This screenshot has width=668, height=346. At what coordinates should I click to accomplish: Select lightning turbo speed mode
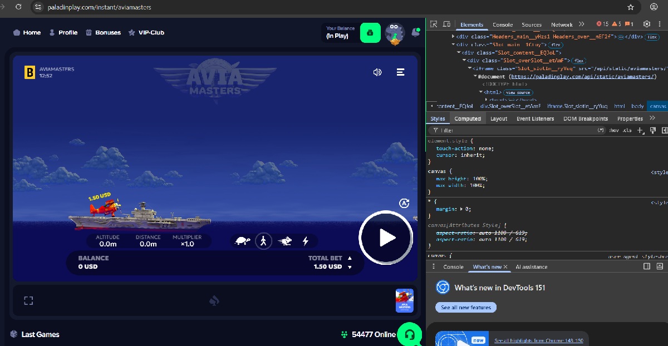coord(305,241)
